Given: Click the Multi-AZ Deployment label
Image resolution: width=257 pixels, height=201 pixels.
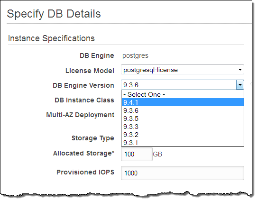Looking at the screenshot, I should [80, 115].
